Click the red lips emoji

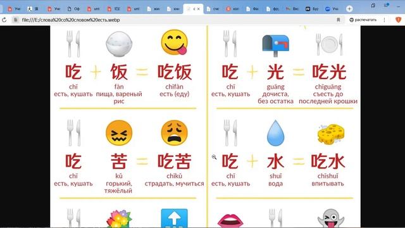pos(230,220)
